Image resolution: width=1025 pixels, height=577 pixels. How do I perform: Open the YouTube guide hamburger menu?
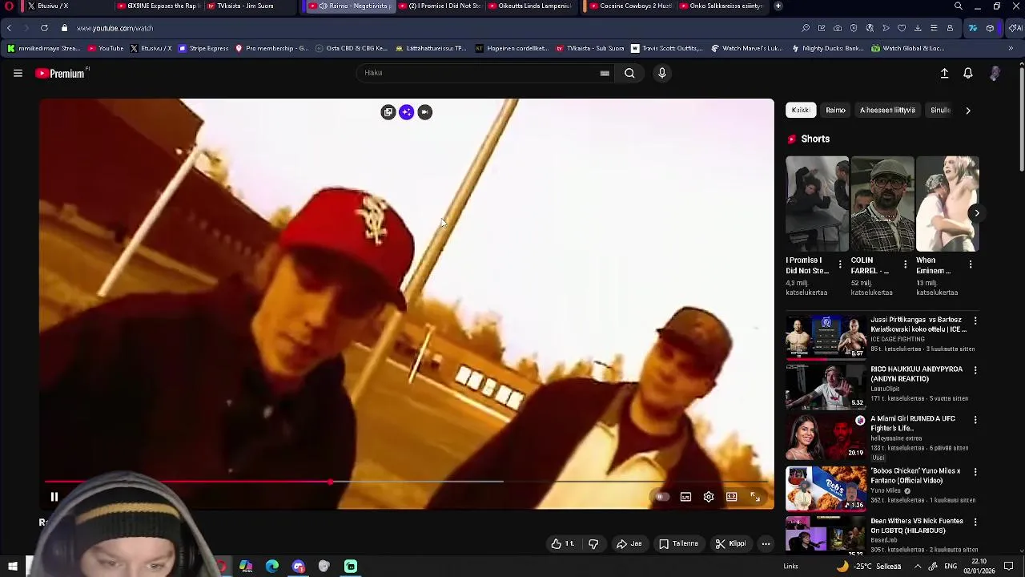click(18, 73)
